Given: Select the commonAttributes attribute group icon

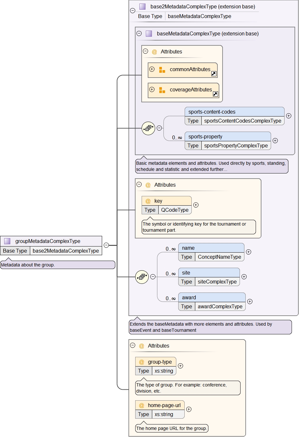Looking at the screenshot, I should [162, 69].
